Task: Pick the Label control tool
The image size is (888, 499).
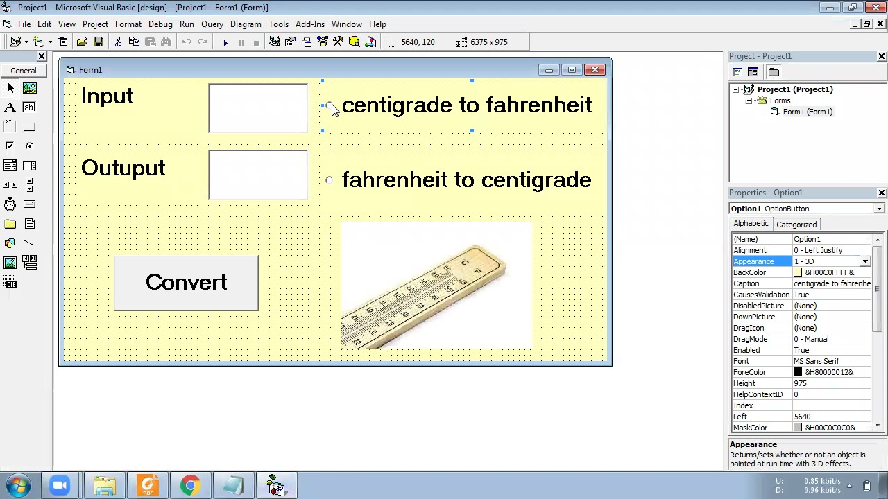Action: click(x=10, y=107)
